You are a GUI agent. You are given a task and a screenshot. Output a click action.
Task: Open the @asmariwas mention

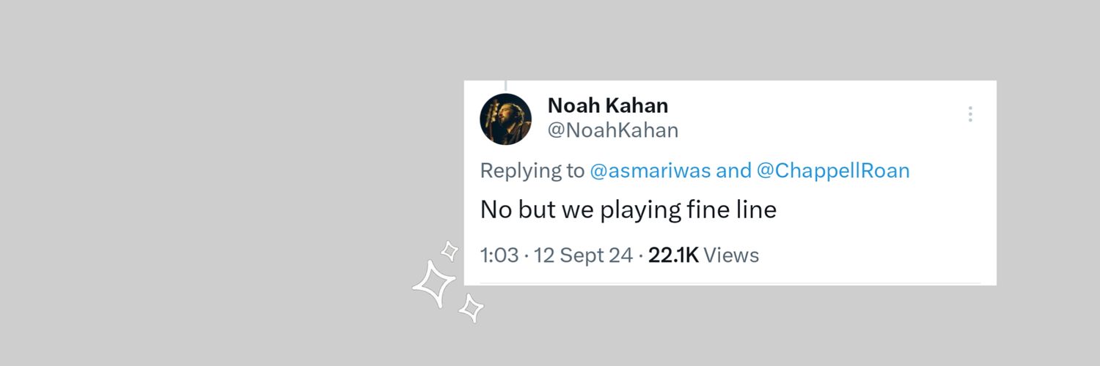point(650,171)
